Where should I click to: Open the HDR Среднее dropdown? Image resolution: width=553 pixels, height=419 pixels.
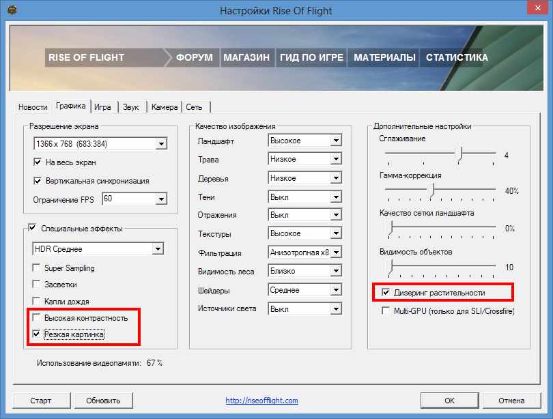[98, 249]
